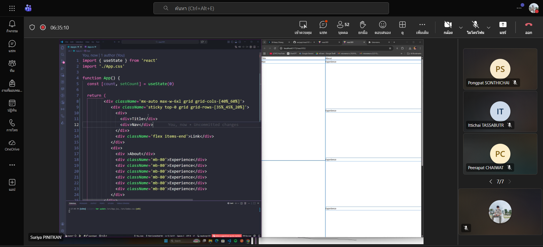Open Chat in the left sidebar

[12, 46]
